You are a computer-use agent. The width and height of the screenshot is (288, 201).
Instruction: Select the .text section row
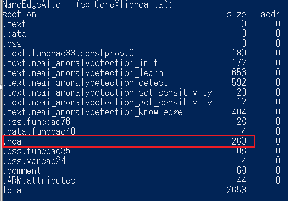coord(142,24)
